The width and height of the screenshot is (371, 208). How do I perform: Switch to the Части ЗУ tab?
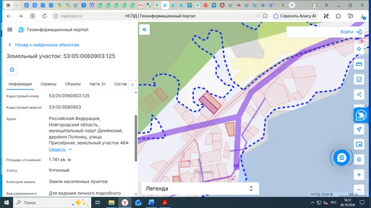(x=97, y=84)
